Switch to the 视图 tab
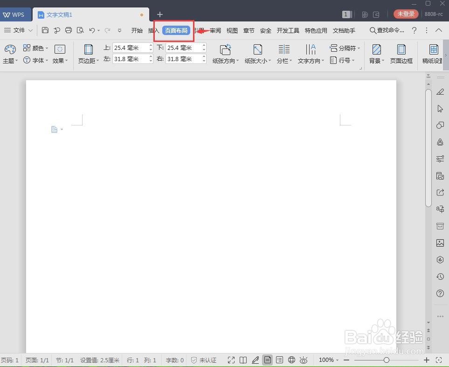The width and height of the screenshot is (449, 367). [232, 30]
